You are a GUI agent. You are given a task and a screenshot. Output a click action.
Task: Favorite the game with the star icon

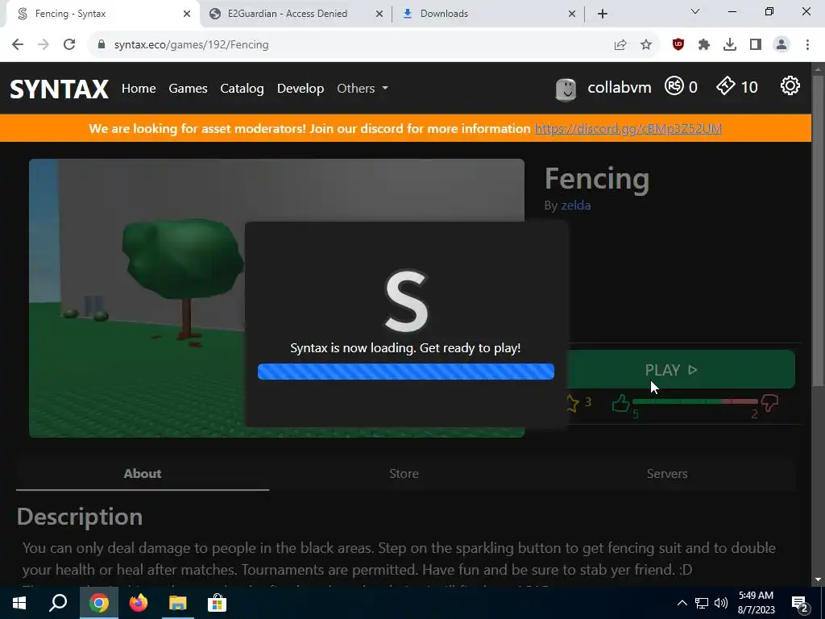571,404
